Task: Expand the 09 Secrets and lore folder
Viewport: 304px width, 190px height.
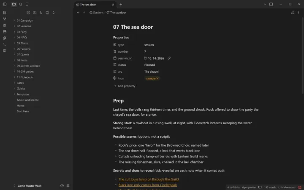Action: [28, 66]
